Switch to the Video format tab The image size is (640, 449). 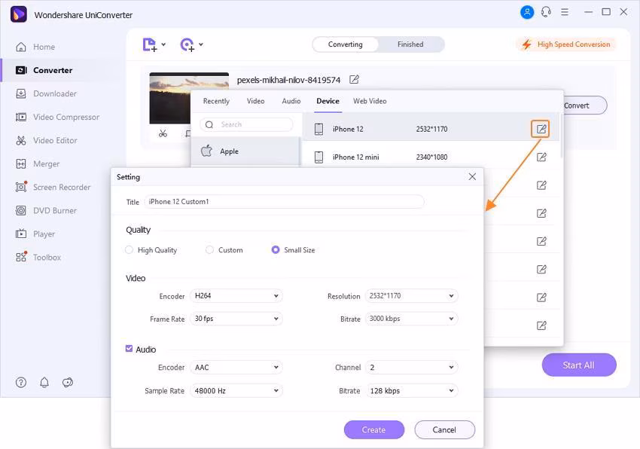pyautogui.click(x=255, y=101)
